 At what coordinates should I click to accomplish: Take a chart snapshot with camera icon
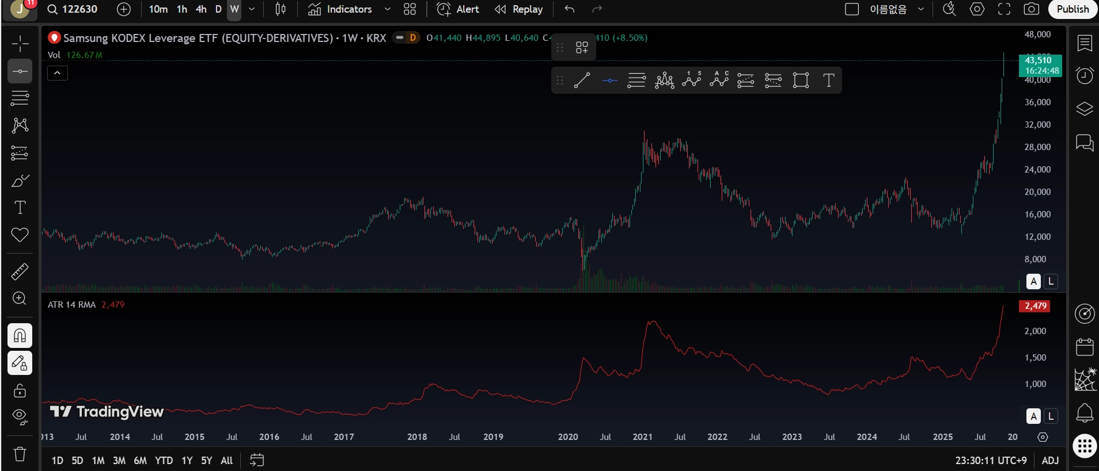pos(1031,9)
